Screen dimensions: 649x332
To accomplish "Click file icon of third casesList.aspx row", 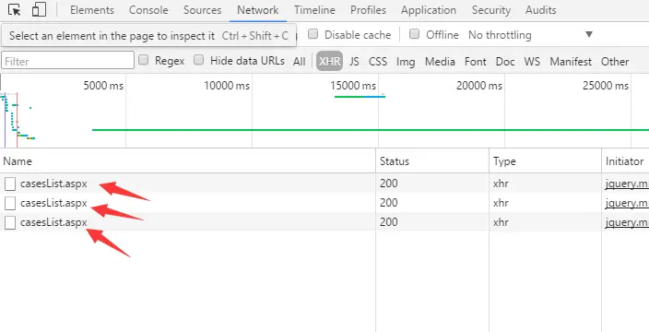I will pos(10,222).
